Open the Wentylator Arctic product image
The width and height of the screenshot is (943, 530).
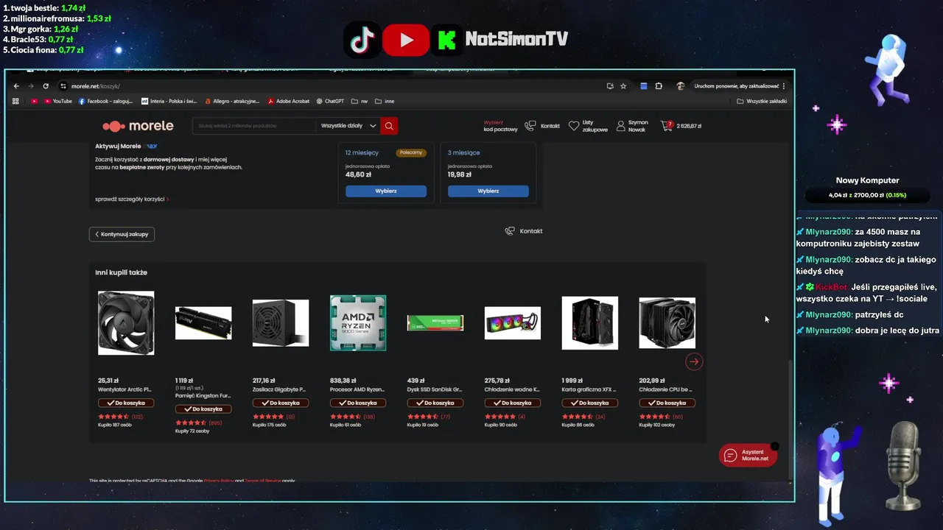click(x=126, y=323)
